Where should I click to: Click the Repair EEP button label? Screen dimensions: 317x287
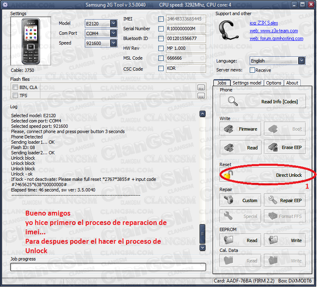click(291, 200)
